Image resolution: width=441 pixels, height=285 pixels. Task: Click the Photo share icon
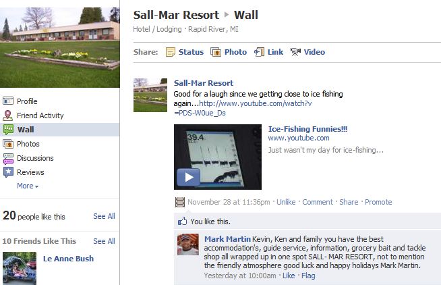point(216,52)
